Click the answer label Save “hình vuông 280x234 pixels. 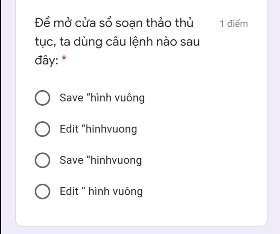click(102, 98)
